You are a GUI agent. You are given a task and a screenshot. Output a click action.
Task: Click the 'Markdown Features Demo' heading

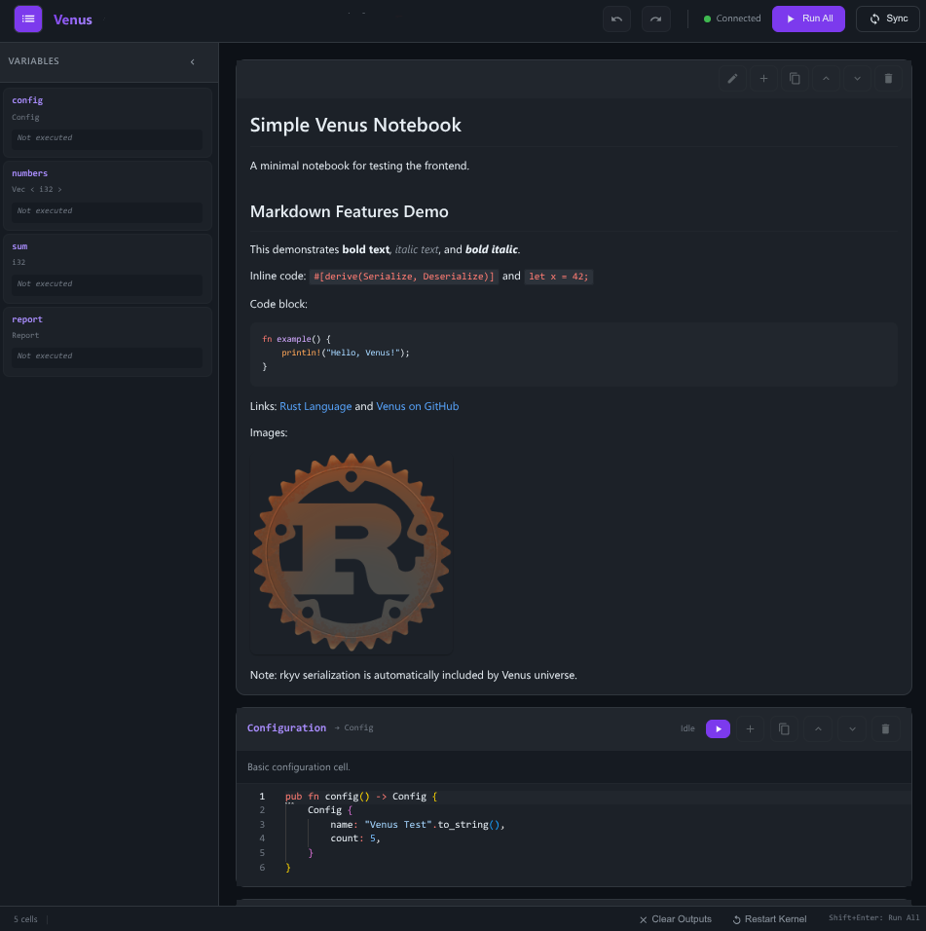click(x=349, y=211)
